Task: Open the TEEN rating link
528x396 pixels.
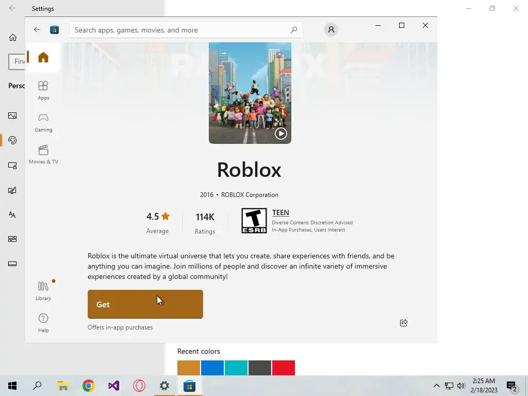Action: pyautogui.click(x=280, y=212)
